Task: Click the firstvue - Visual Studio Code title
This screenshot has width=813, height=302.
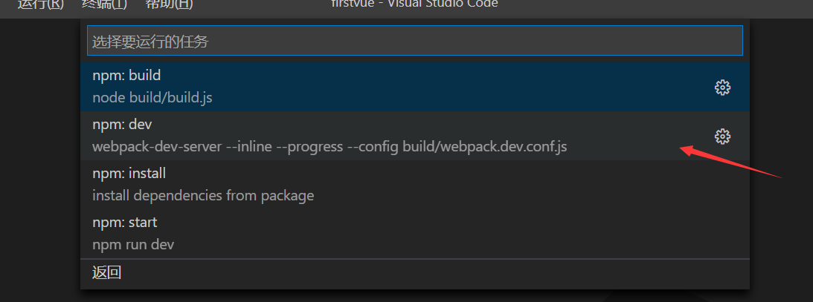Action: click(x=414, y=4)
